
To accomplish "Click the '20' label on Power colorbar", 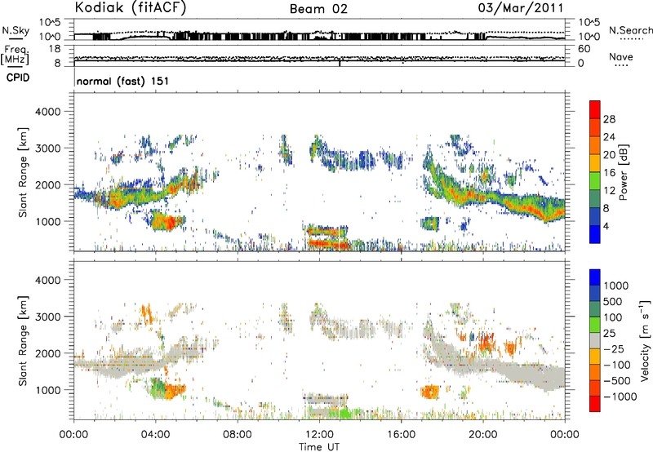I will click(x=609, y=155).
